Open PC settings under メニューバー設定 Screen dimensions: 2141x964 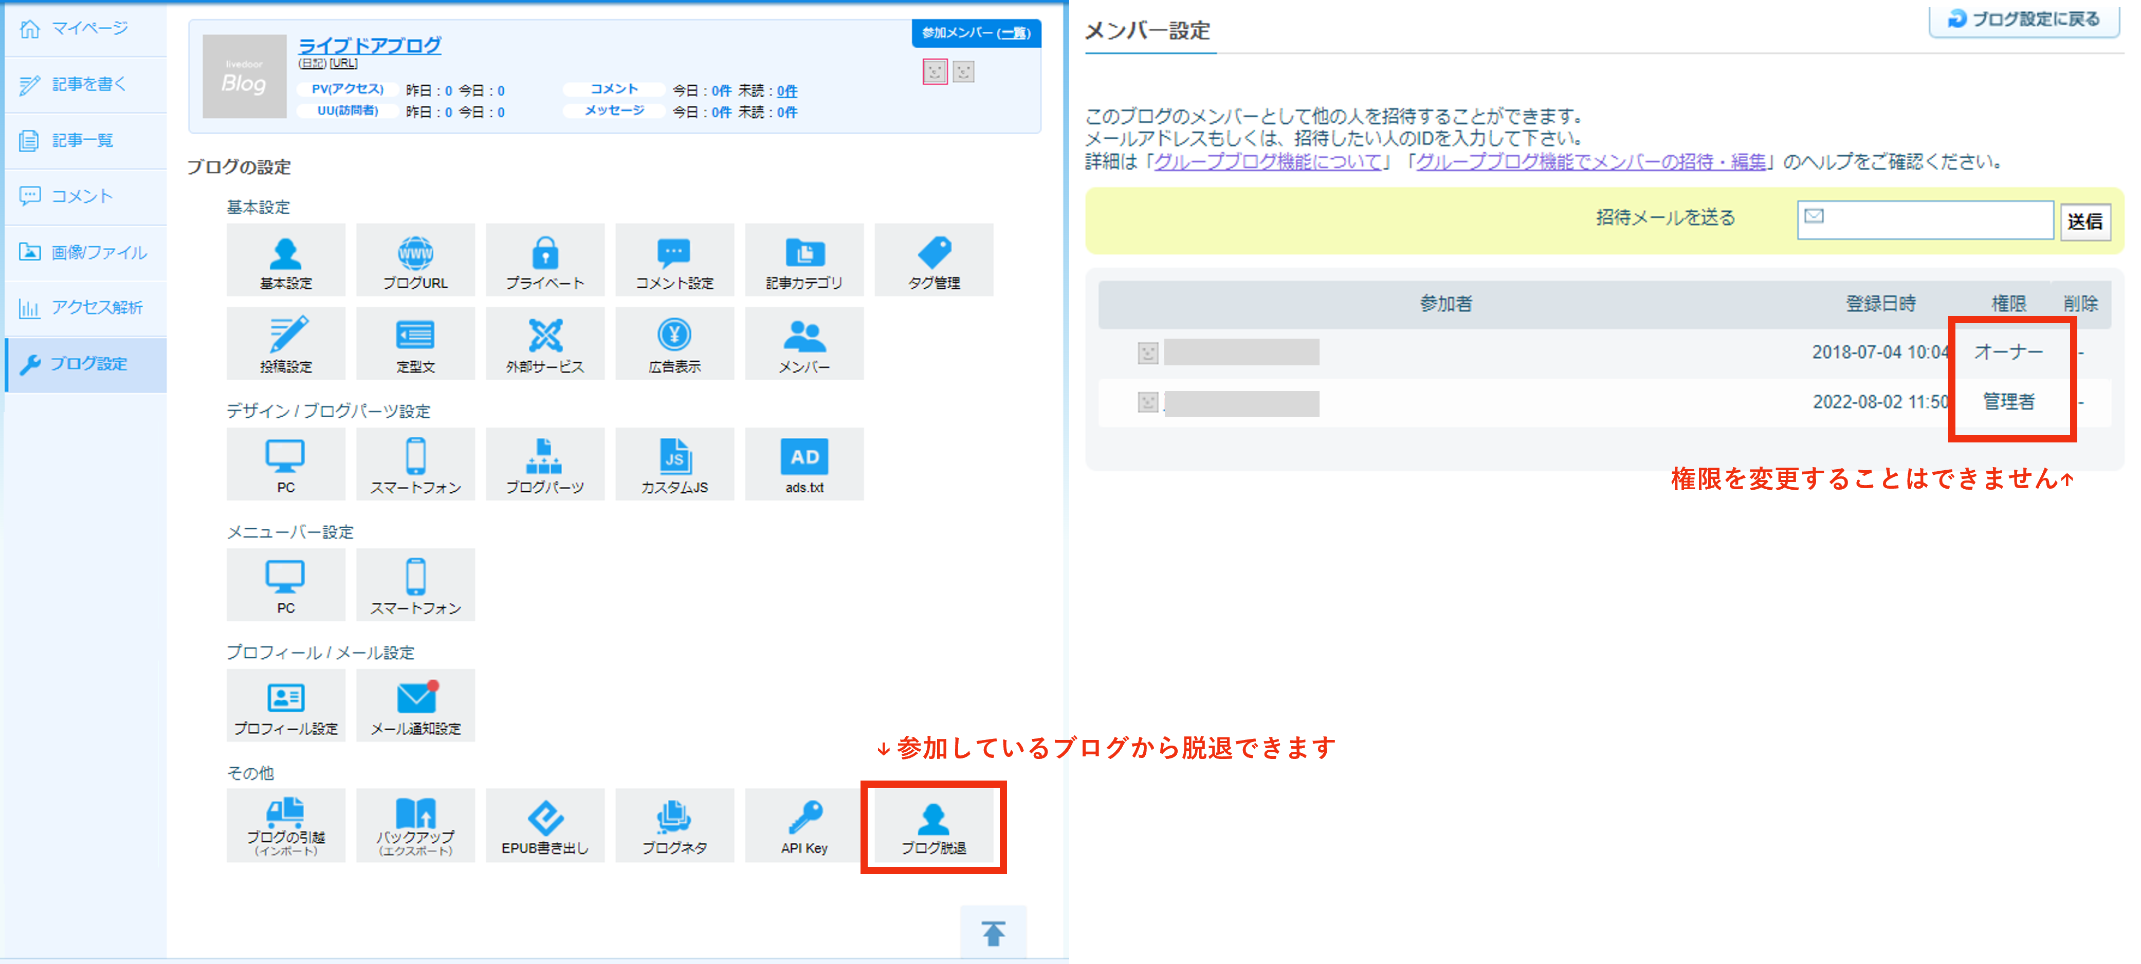point(285,584)
